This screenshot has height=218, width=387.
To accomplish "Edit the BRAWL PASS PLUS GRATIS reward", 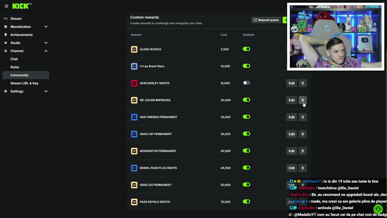I will (x=291, y=168).
